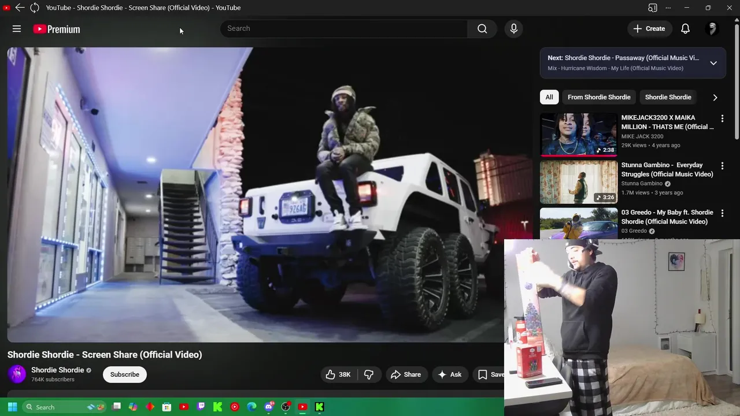Click '764K subscribers' text
The height and width of the screenshot is (416, 740).
click(x=53, y=380)
